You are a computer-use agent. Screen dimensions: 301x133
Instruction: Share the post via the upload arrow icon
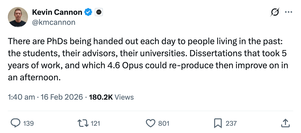pyautogui.click(x=284, y=123)
